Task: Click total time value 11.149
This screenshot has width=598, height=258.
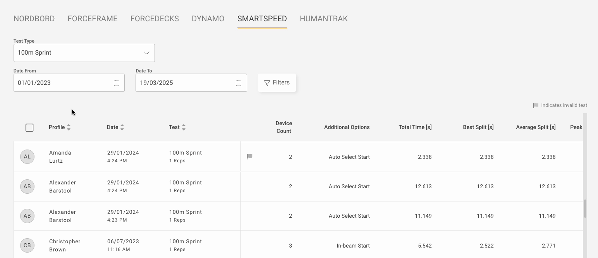Action: tap(423, 216)
